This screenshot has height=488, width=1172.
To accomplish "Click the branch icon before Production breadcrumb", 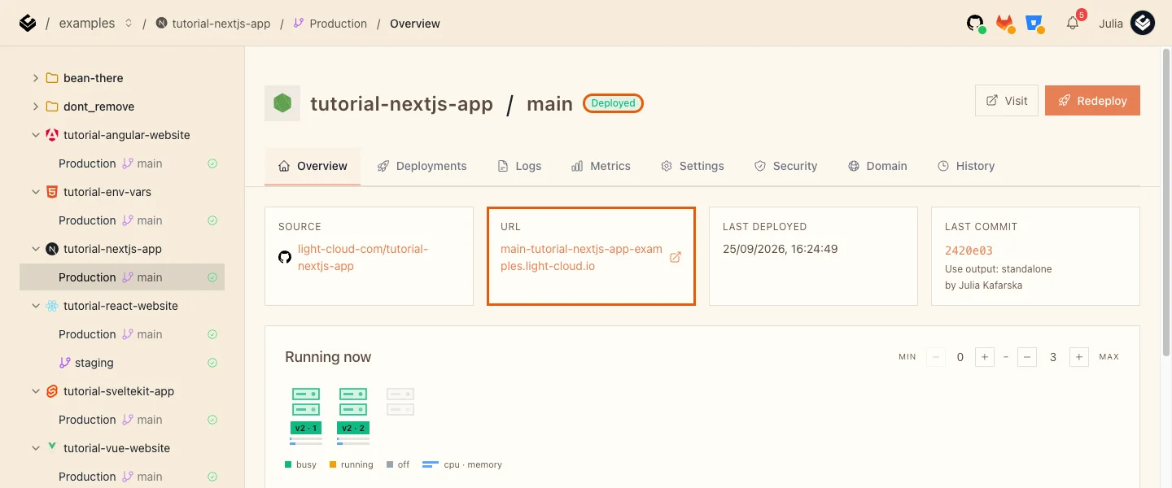I will click(299, 24).
